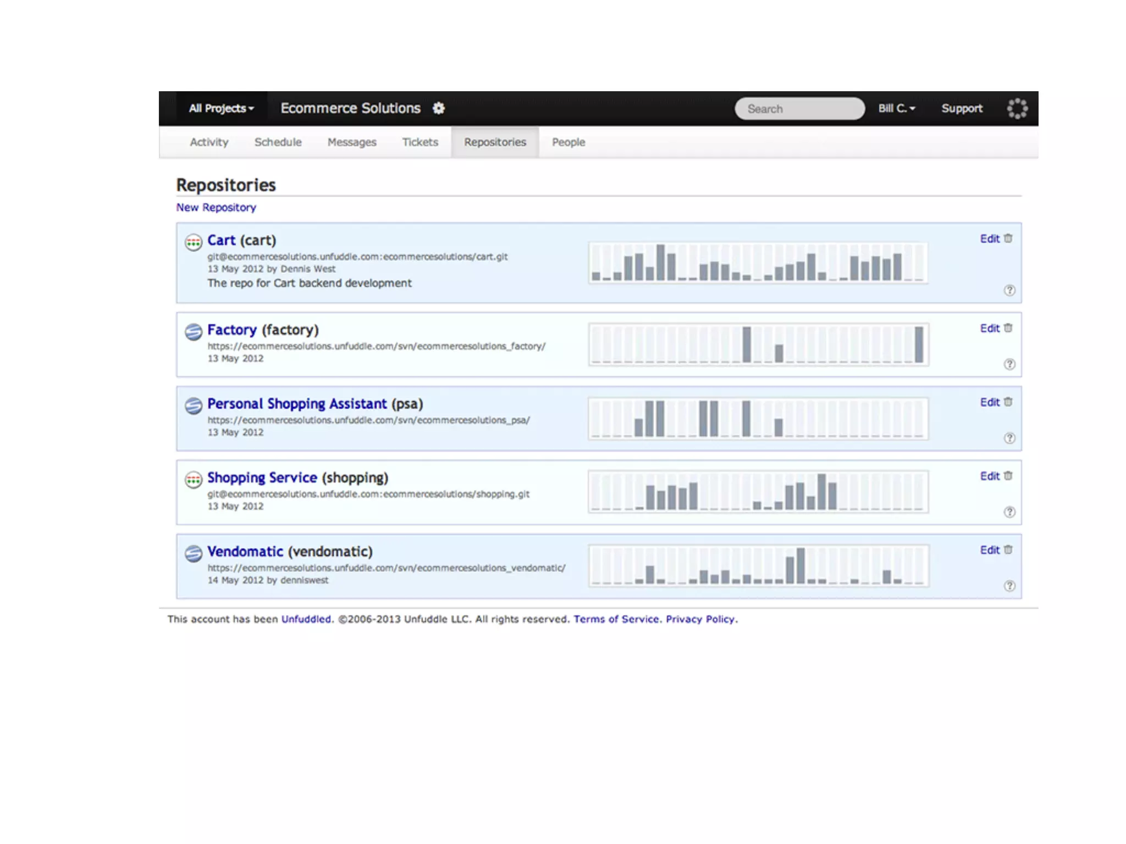Image resolution: width=1126 pixels, height=844 pixels.
Task: Click the New Repository link
Action: click(x=216, y=208)
